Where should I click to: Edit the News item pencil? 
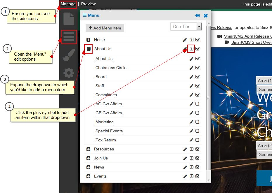pos(185,167)
